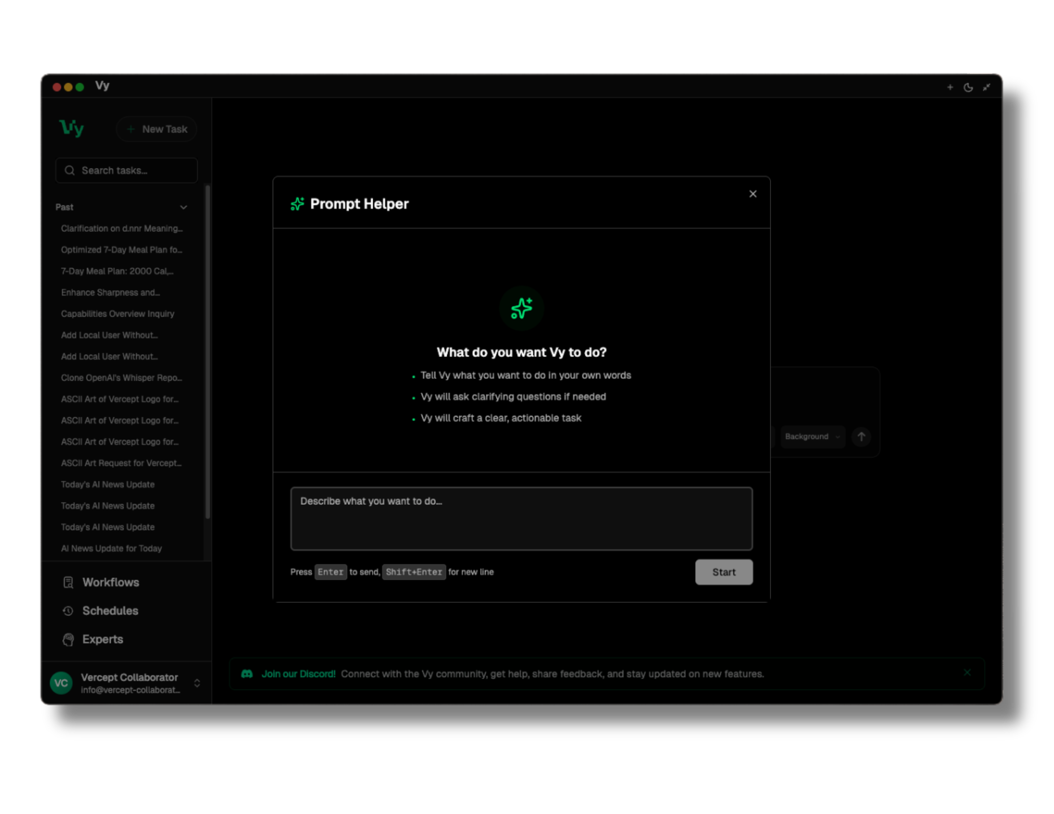Open Workflows from the sidebar
Image resolution: width=1054 pixels, height=814 pixels.
[x=110, y=582]
